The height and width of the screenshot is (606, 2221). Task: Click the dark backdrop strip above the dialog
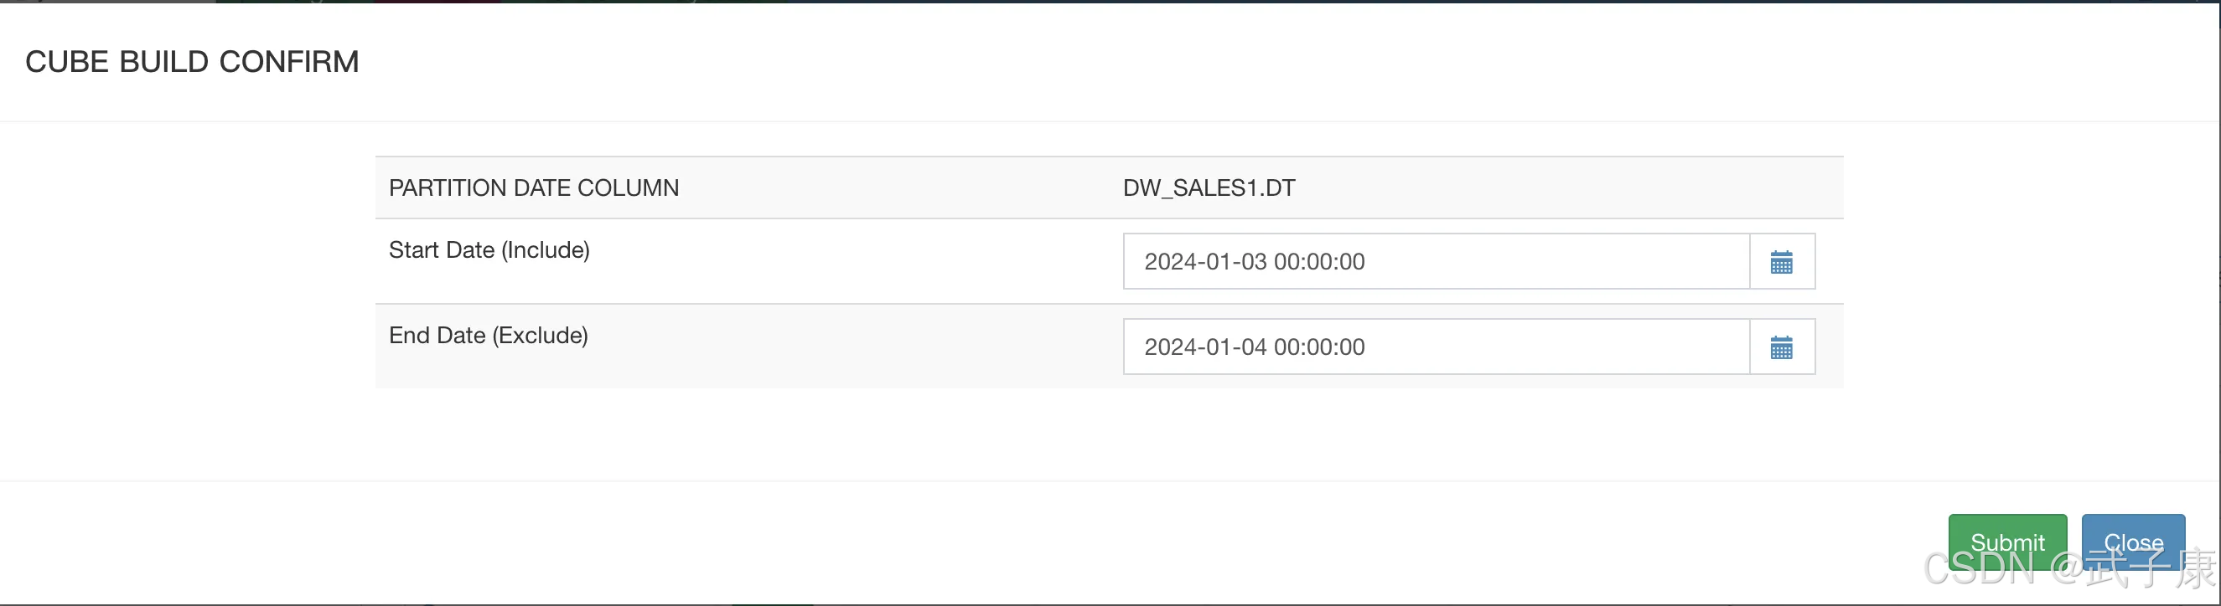pos(1110,1)
